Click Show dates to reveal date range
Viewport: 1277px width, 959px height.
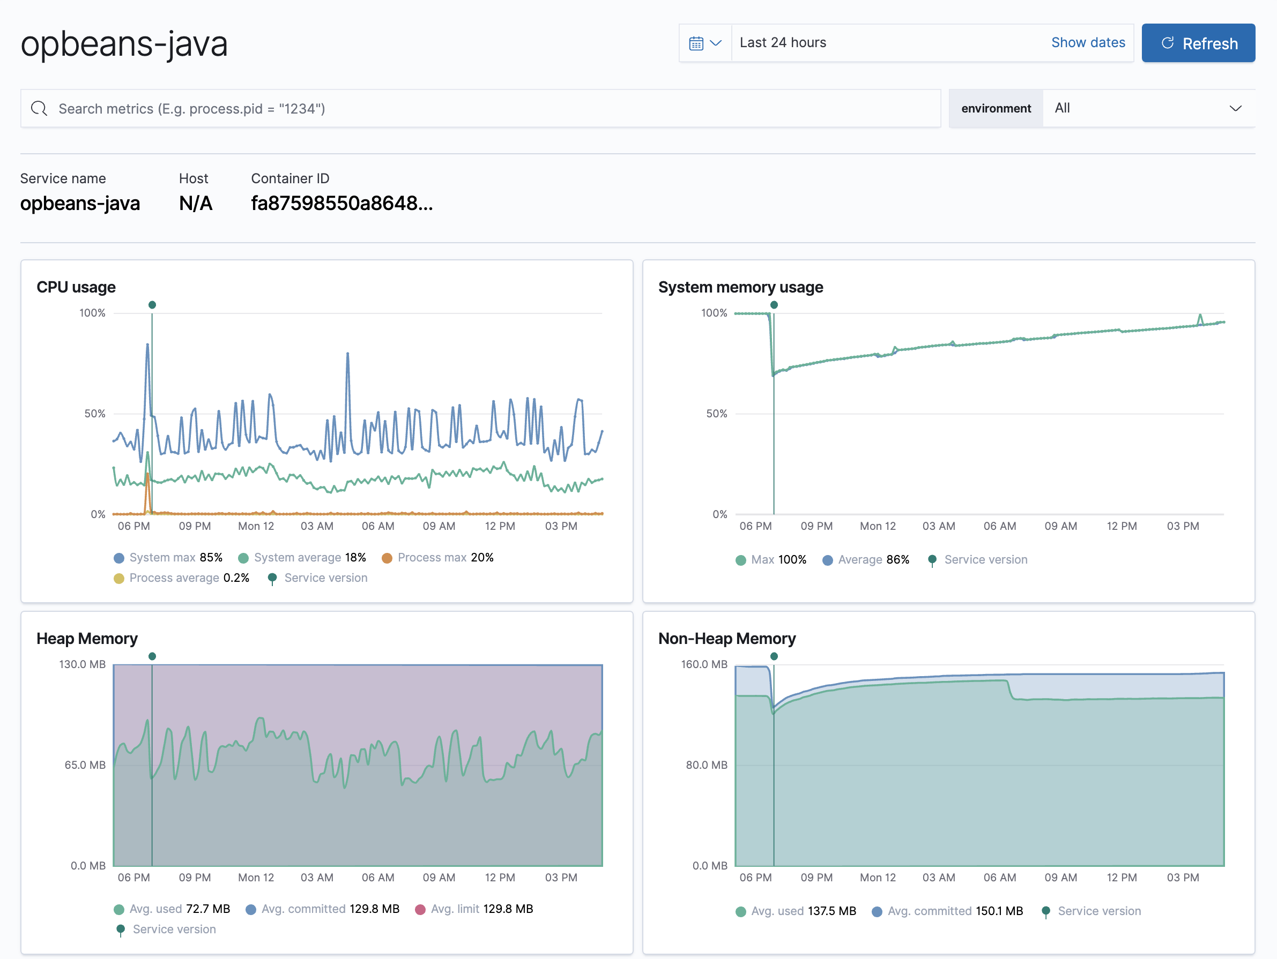pos(1088,41)
